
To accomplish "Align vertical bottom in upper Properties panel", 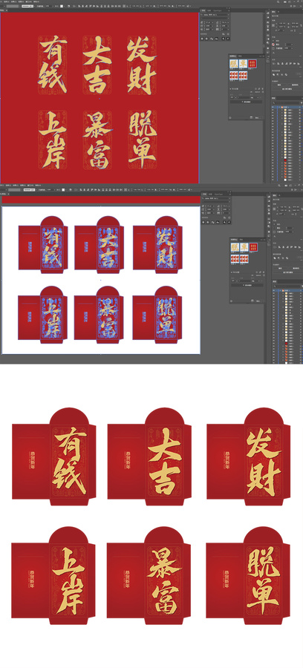I will coord(299,64).
